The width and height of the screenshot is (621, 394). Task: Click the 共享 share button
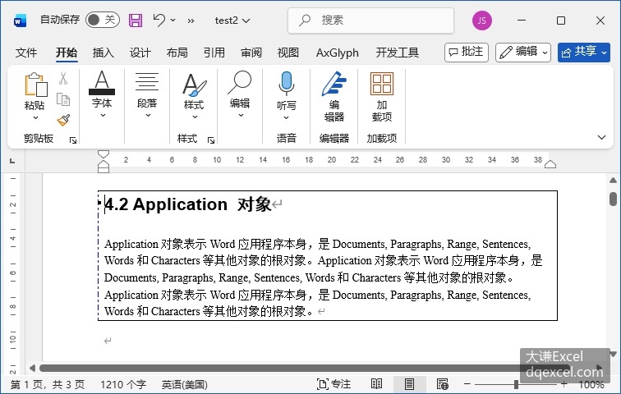pos(584,53)
